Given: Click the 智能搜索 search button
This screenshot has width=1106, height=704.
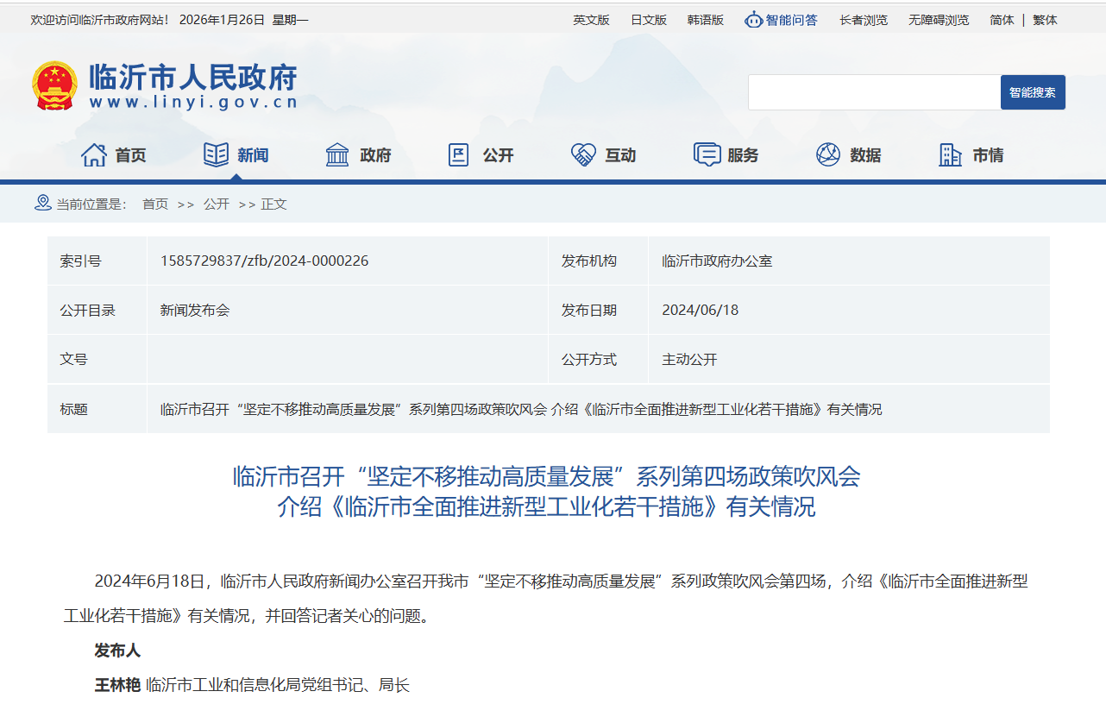Looking at the screenshot, I should coord(1033,91).
